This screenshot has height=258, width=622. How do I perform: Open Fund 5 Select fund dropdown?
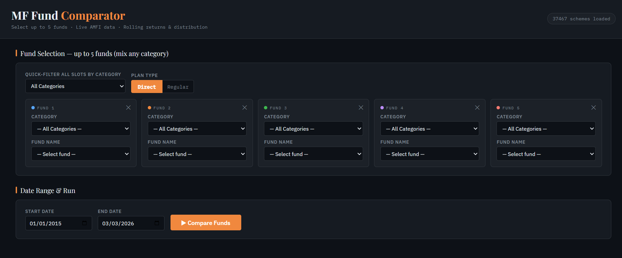546,154
